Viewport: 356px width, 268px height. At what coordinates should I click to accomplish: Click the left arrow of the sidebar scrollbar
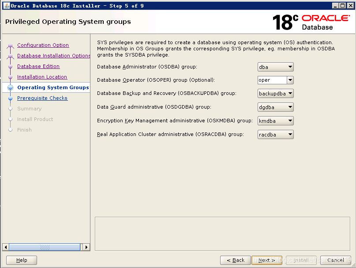point(6,247)
